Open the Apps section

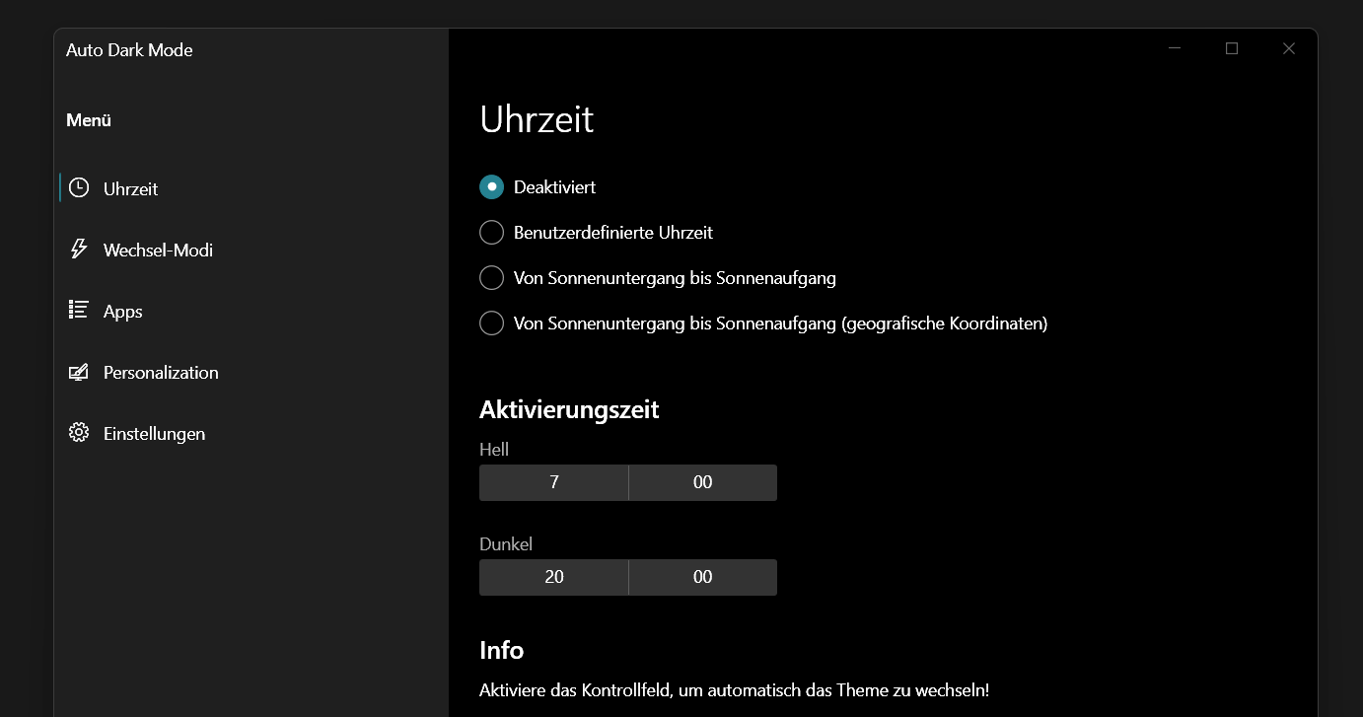click(251, 311)
